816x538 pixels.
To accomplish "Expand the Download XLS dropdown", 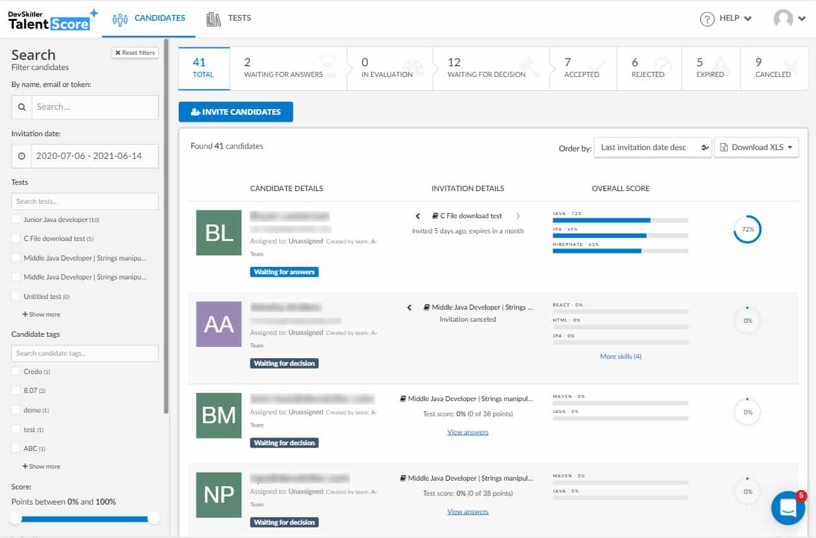I will 756,147.
